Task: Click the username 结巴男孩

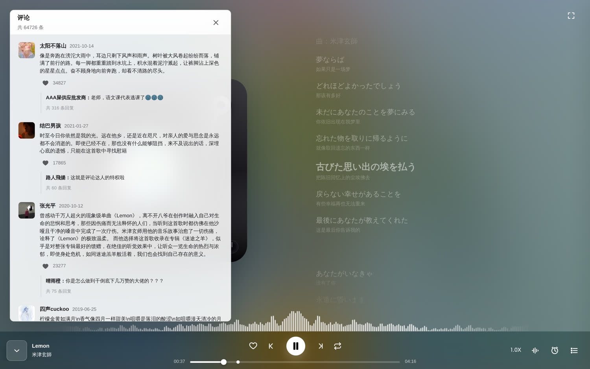Action: (50, 126)
